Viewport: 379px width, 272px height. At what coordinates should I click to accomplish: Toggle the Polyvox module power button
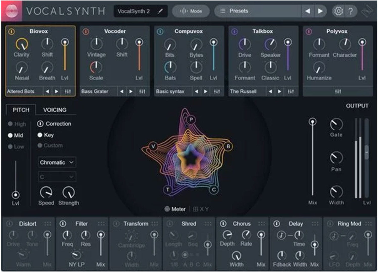(x=309, y=32)
